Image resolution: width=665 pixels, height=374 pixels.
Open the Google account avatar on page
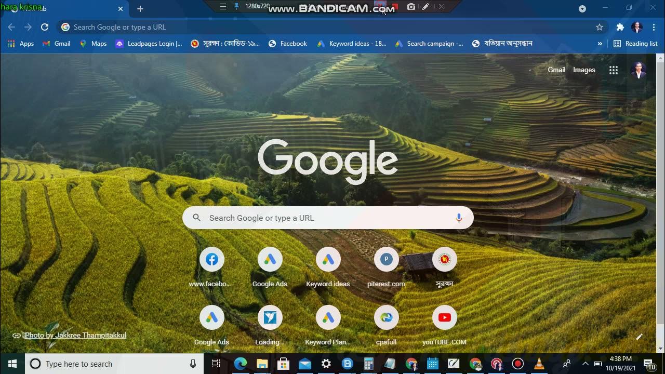[x=639, y=70]
